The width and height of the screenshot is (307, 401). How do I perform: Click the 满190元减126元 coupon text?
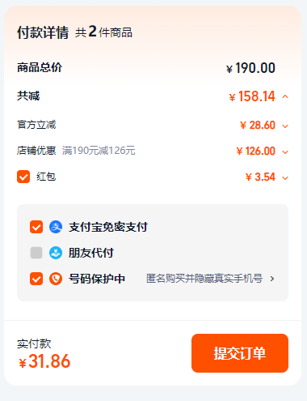coord(99,151)
